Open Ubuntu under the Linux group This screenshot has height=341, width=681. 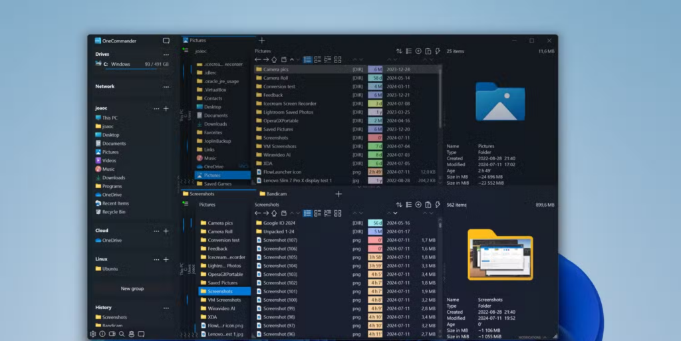[x=106, y=269]
